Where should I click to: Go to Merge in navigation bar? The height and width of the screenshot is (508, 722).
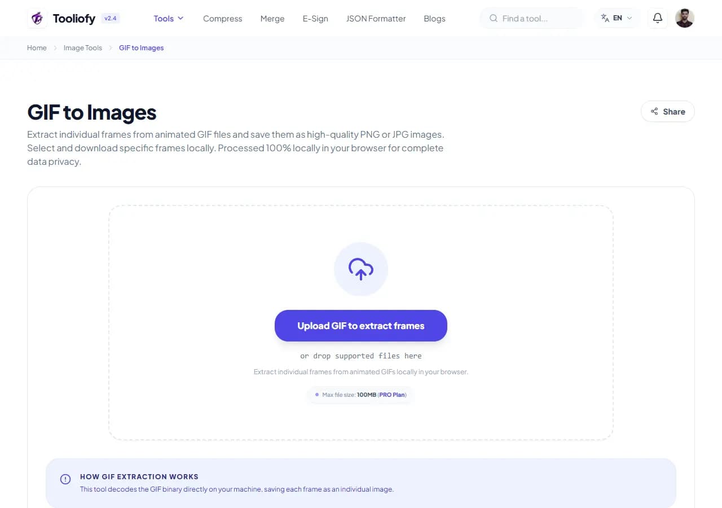(272, 19)
